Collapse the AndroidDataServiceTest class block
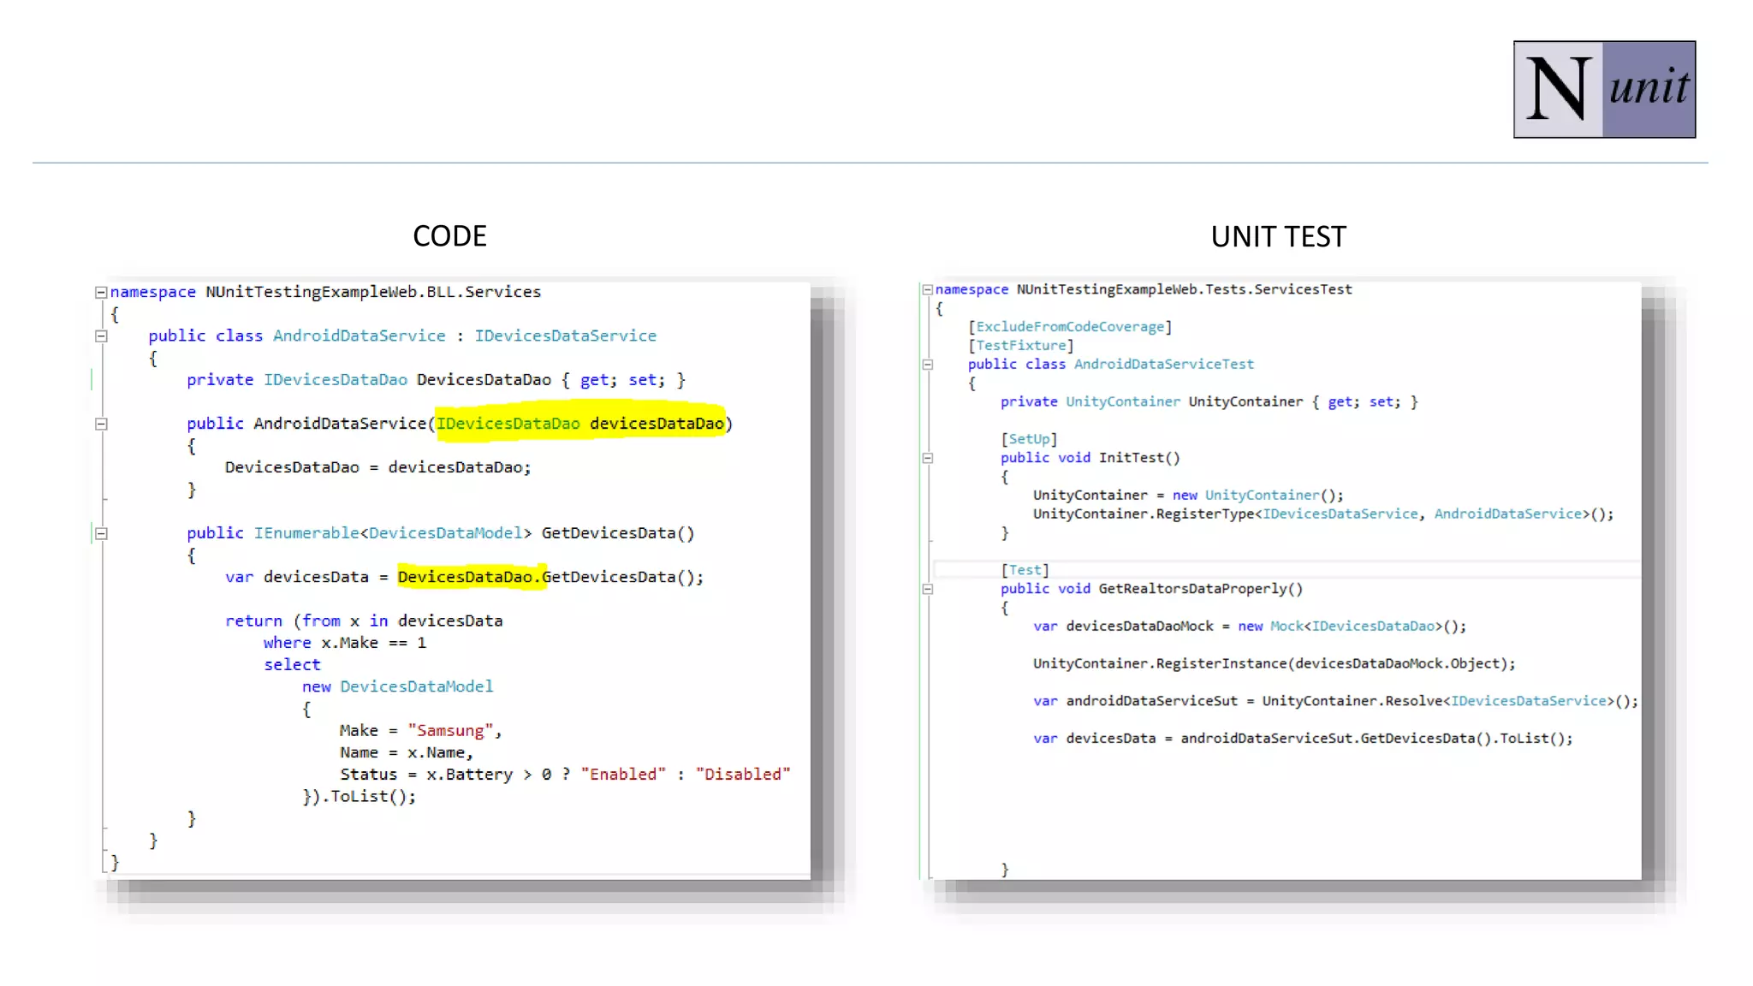The image size is (1753, 986). pyautogui.click(x=927, y=365)
